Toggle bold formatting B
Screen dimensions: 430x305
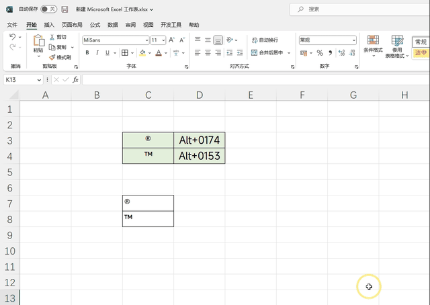click(x=87, y=52)
